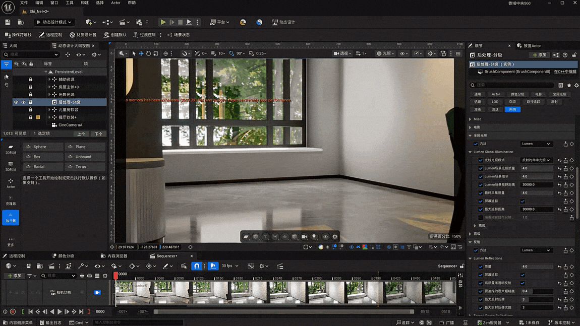Click Sequencer snapping magnet icon

click(197, 266)
